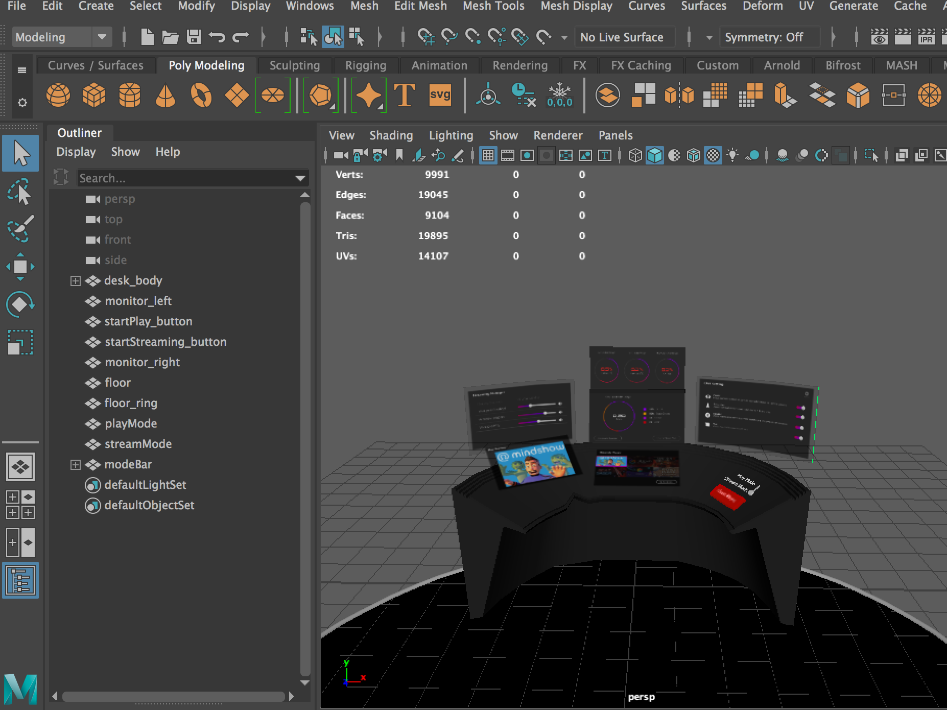Open scene folder icon
947x710 pixels.
[170, 37]
